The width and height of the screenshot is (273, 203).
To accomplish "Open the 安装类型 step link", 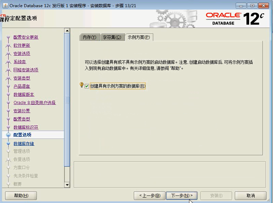I will 22,78.
